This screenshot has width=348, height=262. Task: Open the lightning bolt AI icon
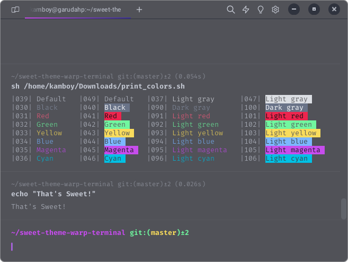pos(246,10)
